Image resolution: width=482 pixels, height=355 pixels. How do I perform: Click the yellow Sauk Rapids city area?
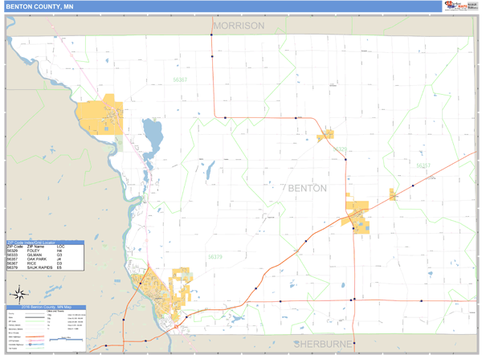coord(156,290)
